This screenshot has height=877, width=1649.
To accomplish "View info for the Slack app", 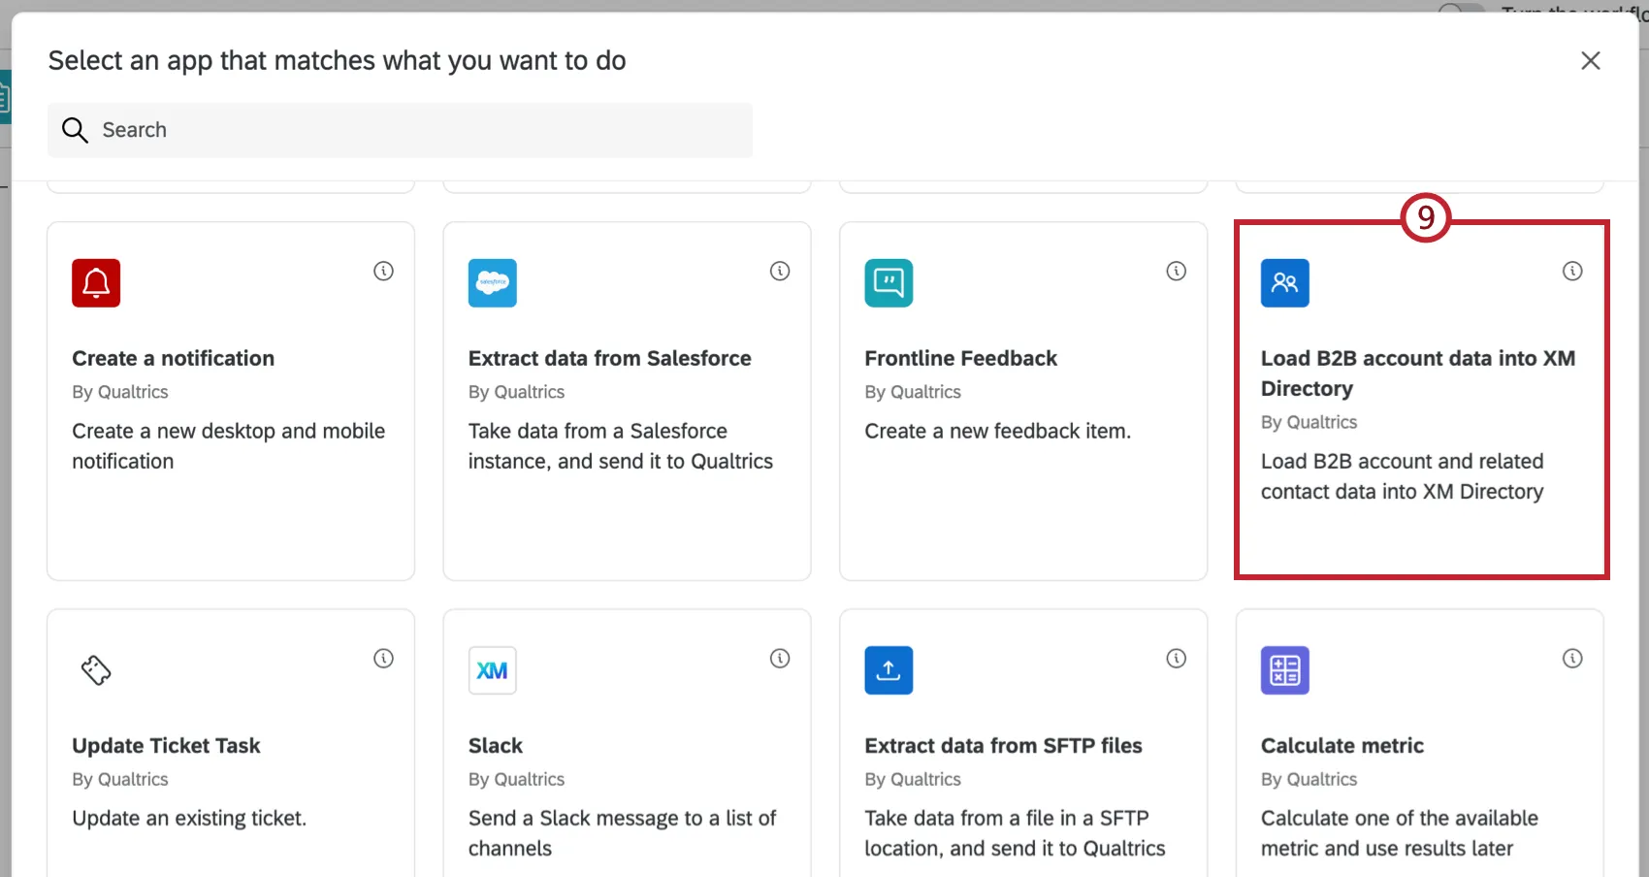I will point(780,658).
